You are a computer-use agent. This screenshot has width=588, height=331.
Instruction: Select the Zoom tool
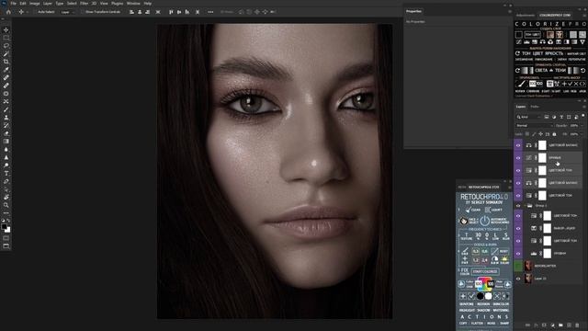click(x=6, y=205)
